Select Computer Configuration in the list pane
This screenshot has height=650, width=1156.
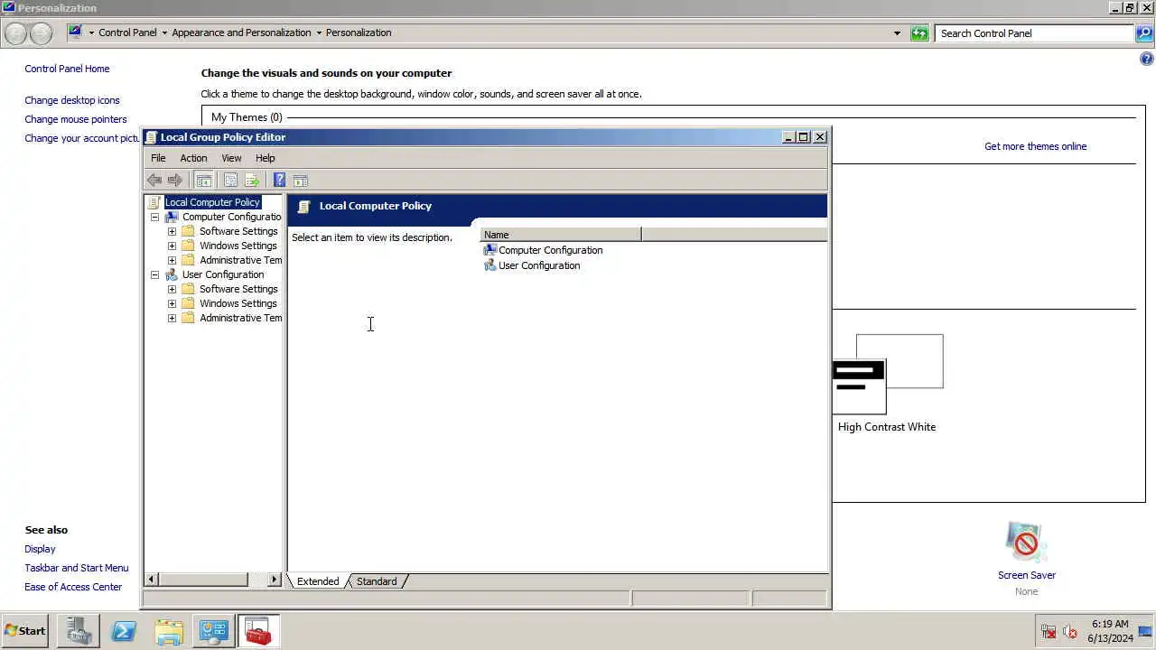pos(550,250)
